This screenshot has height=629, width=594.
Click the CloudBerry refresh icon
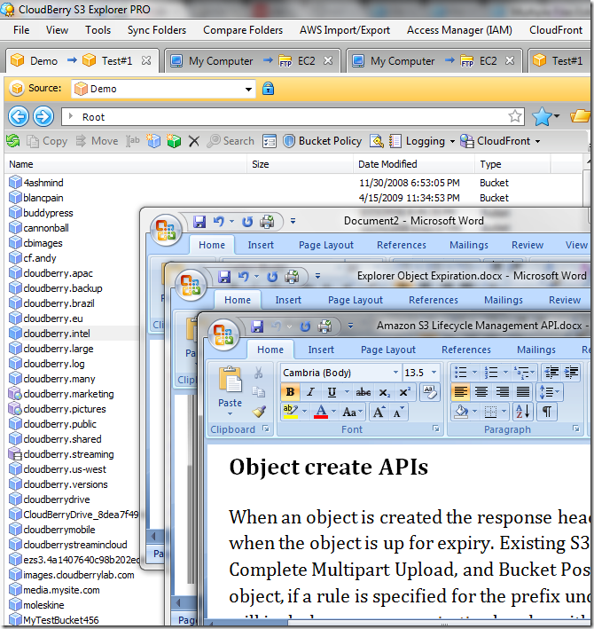pos(12,141)
